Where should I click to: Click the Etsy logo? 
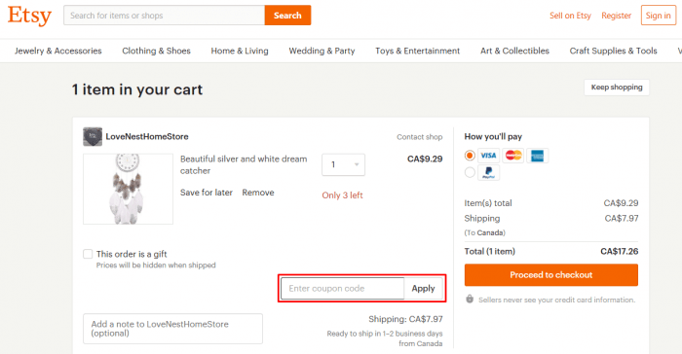tap(29, 16)
